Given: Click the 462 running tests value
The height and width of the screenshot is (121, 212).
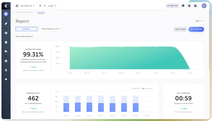Looking at the screenshot, I should [x=33, y=98].
